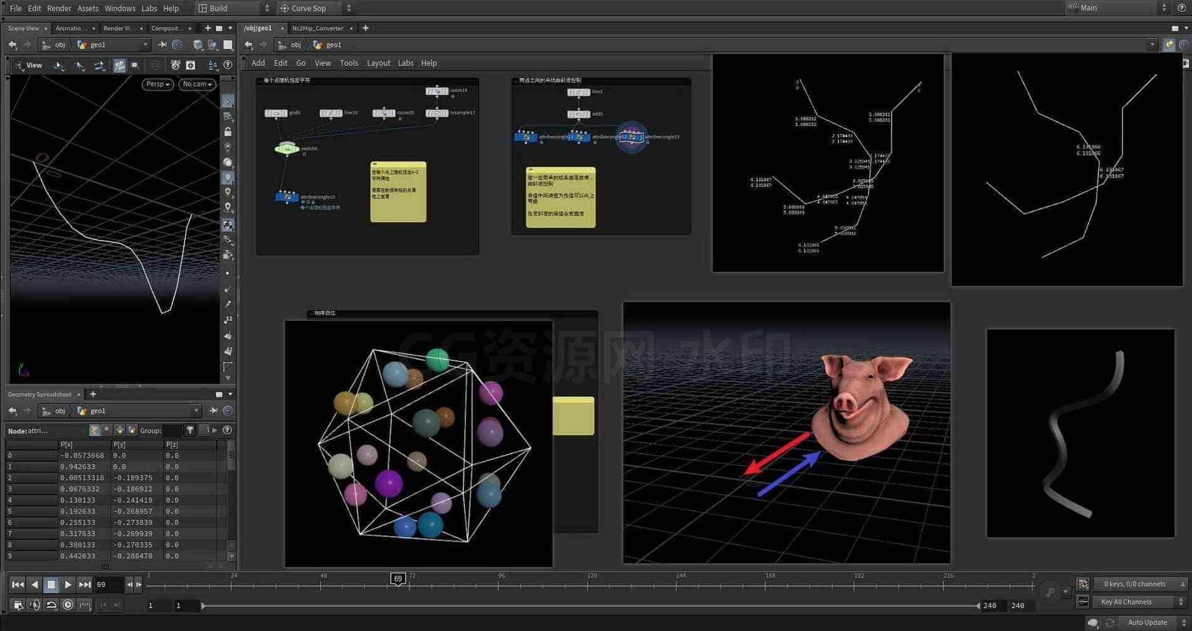The image size is (1192, 631).
Task: Open the Assets menu
Action: (88, 8)
